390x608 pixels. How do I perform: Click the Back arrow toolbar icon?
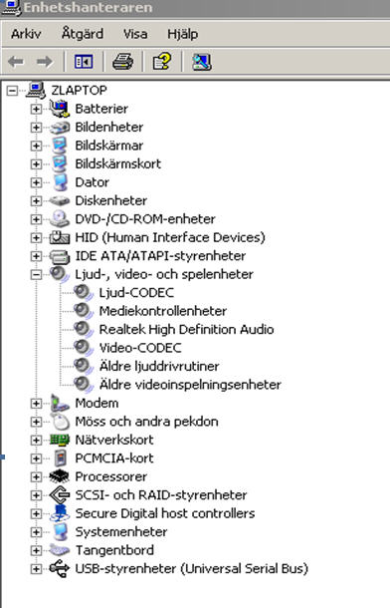[x=16, y=62]
